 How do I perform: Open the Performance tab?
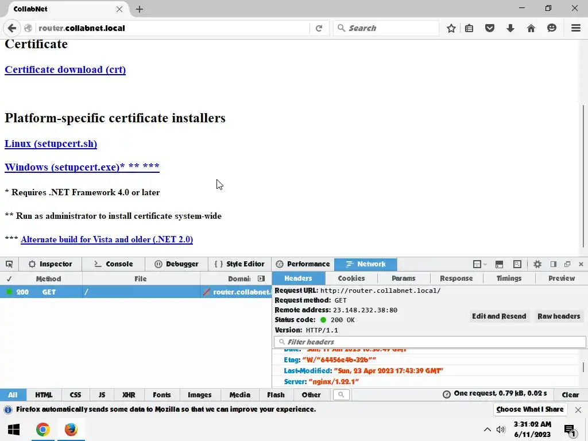coord(303,264)
